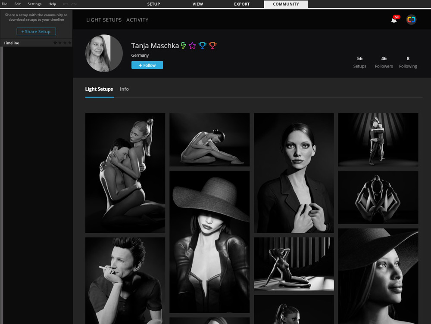This screenshot has width=431, height=324.
Task: Open the notifications bell showing 50
Action: 394,20
